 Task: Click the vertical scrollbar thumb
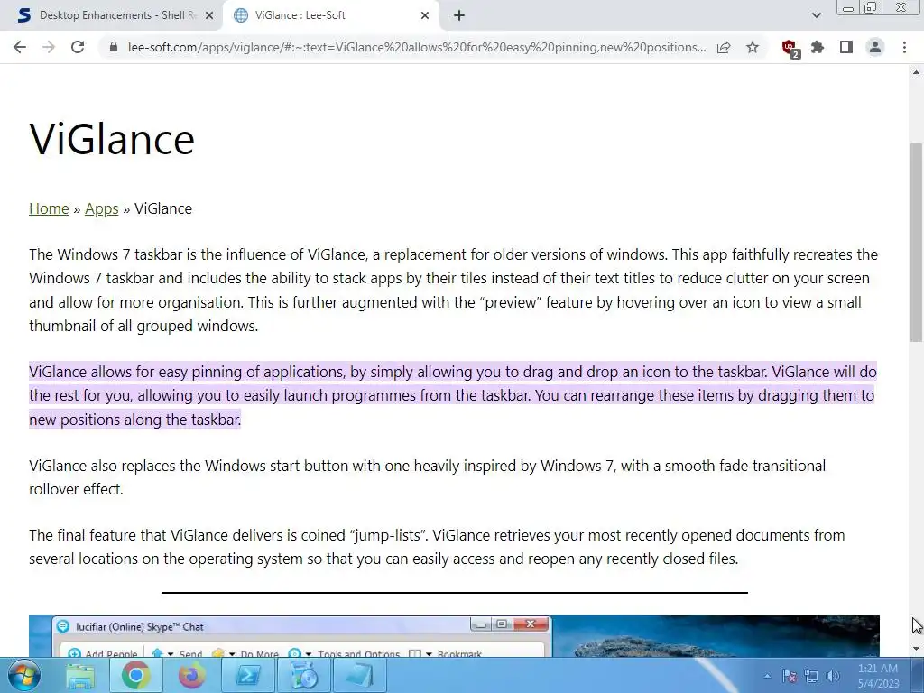tap(916, 242)
